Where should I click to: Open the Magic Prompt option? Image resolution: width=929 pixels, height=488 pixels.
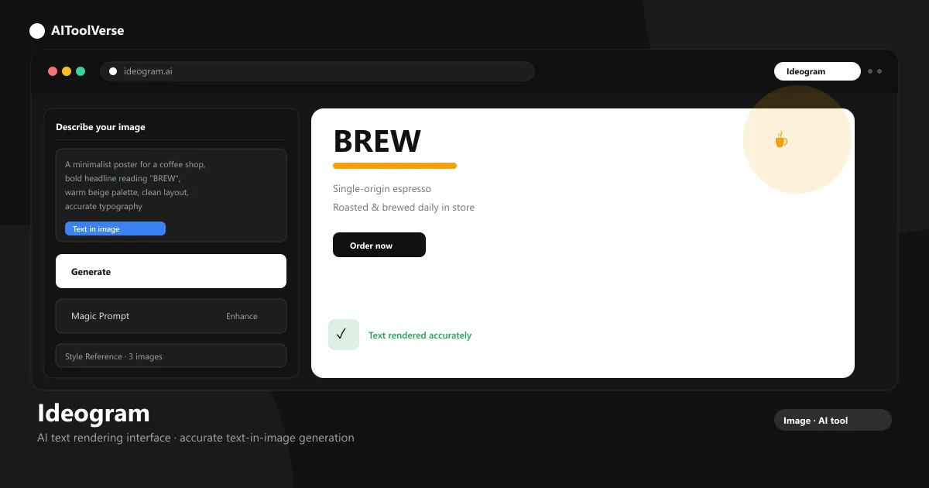pos(171,316)
